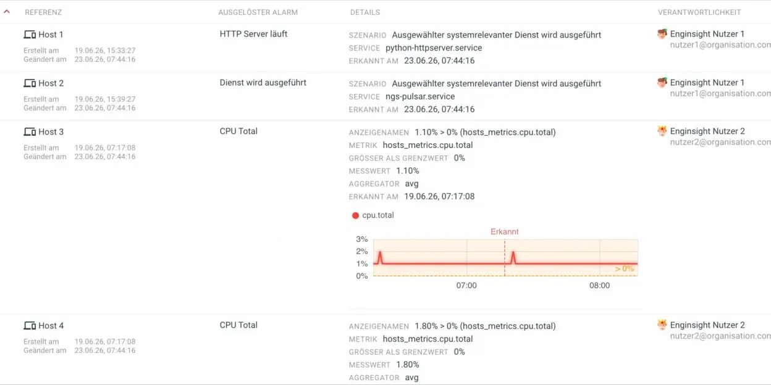The height and width of the screenshot is (385, 771).
Task: Click the Details column header
Action: (x=365, y=12)
